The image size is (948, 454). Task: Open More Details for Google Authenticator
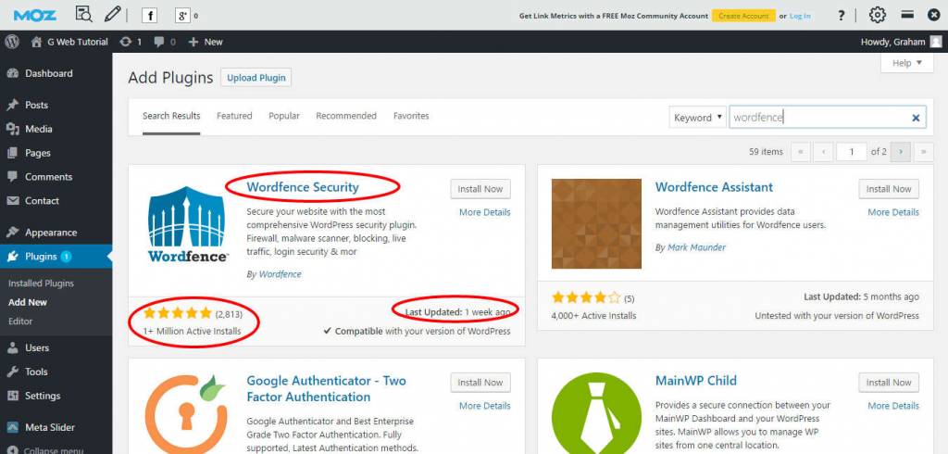pyautogui.click(x=485, y=406)
